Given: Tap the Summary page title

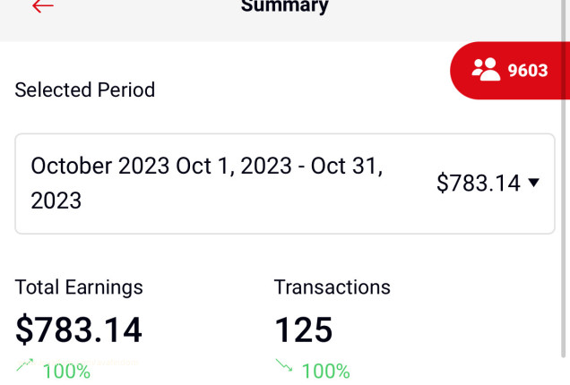Looking at the screenshot, I should coord(285,7).
